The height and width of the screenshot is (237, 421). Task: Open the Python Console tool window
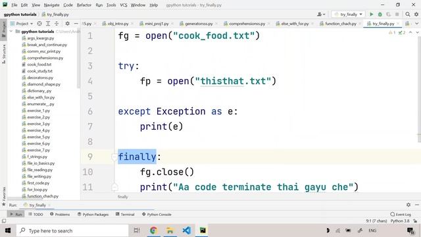point(157,215)
